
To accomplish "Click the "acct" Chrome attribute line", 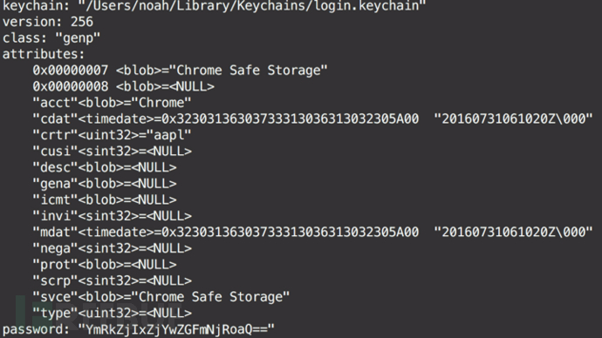I will pos(112,103).
